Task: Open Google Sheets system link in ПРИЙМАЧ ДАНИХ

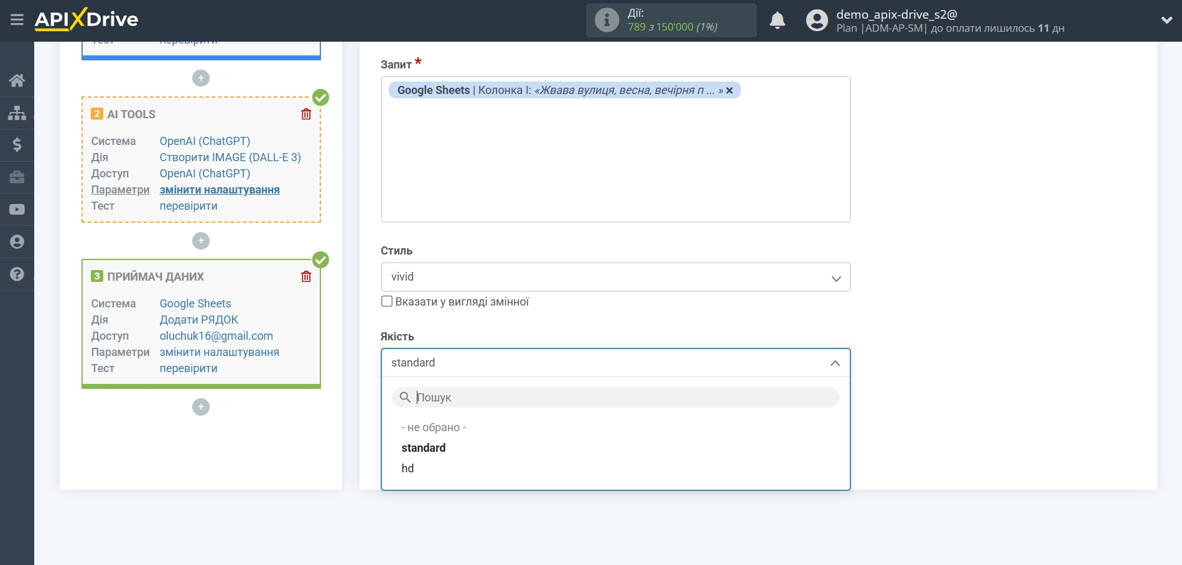Action: coord(195,304)
